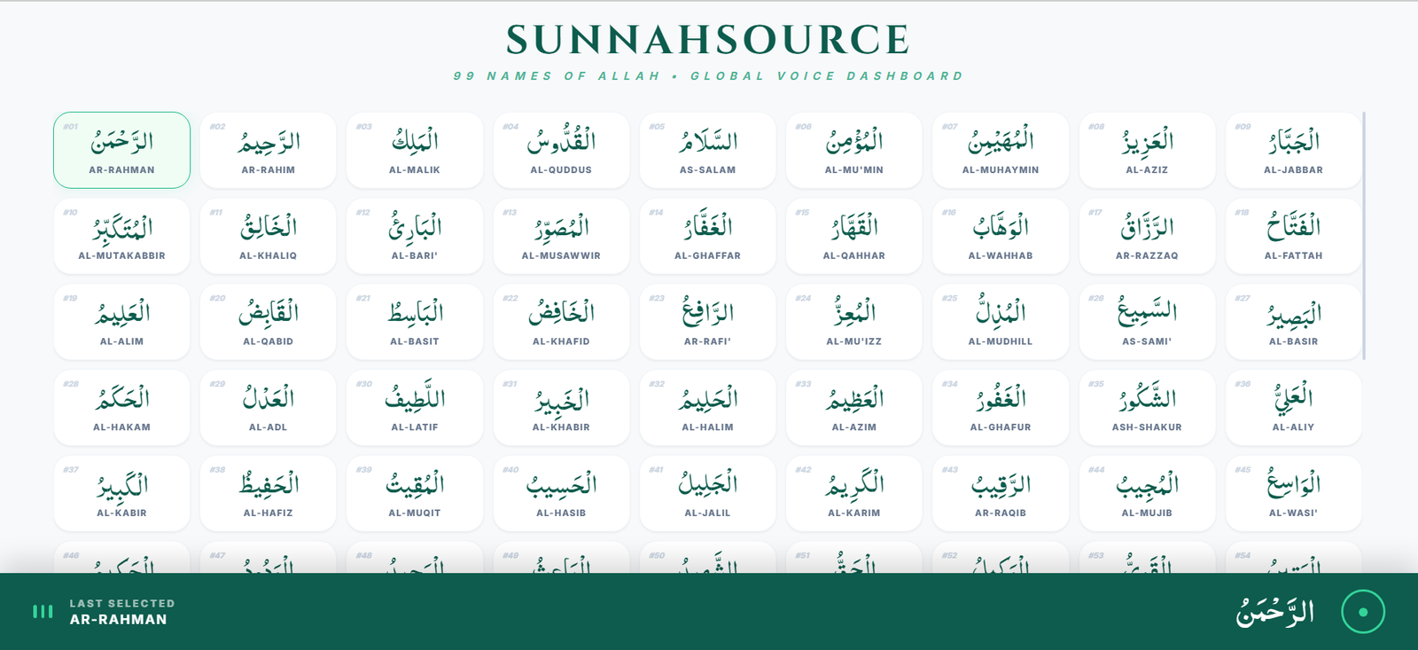Click the Al-Fattah tile
Screen dimensions: 1418x650
(x=1293, y=236)
